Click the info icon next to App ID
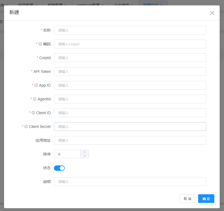Screen dimensions: 224x211 [x=36, y=85]
